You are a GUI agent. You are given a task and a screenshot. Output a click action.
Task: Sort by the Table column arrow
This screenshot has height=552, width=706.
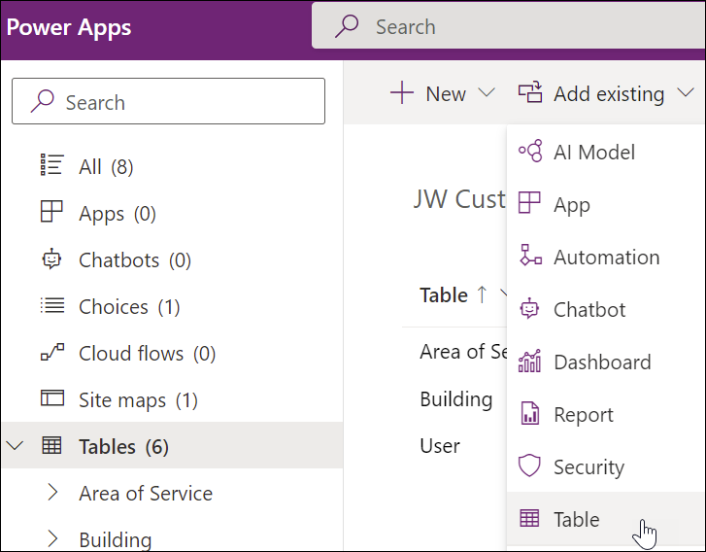tap(483, 294)
